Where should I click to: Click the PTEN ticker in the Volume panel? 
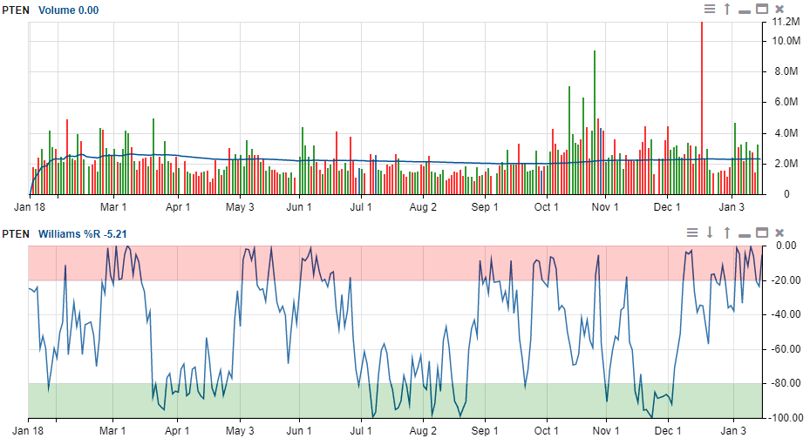[x=15, y=10]
